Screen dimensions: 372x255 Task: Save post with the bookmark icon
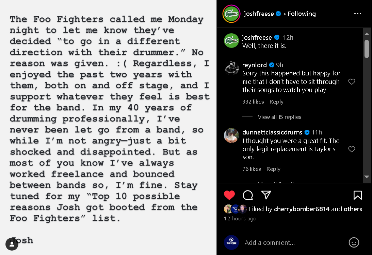(x=357, y=195)
